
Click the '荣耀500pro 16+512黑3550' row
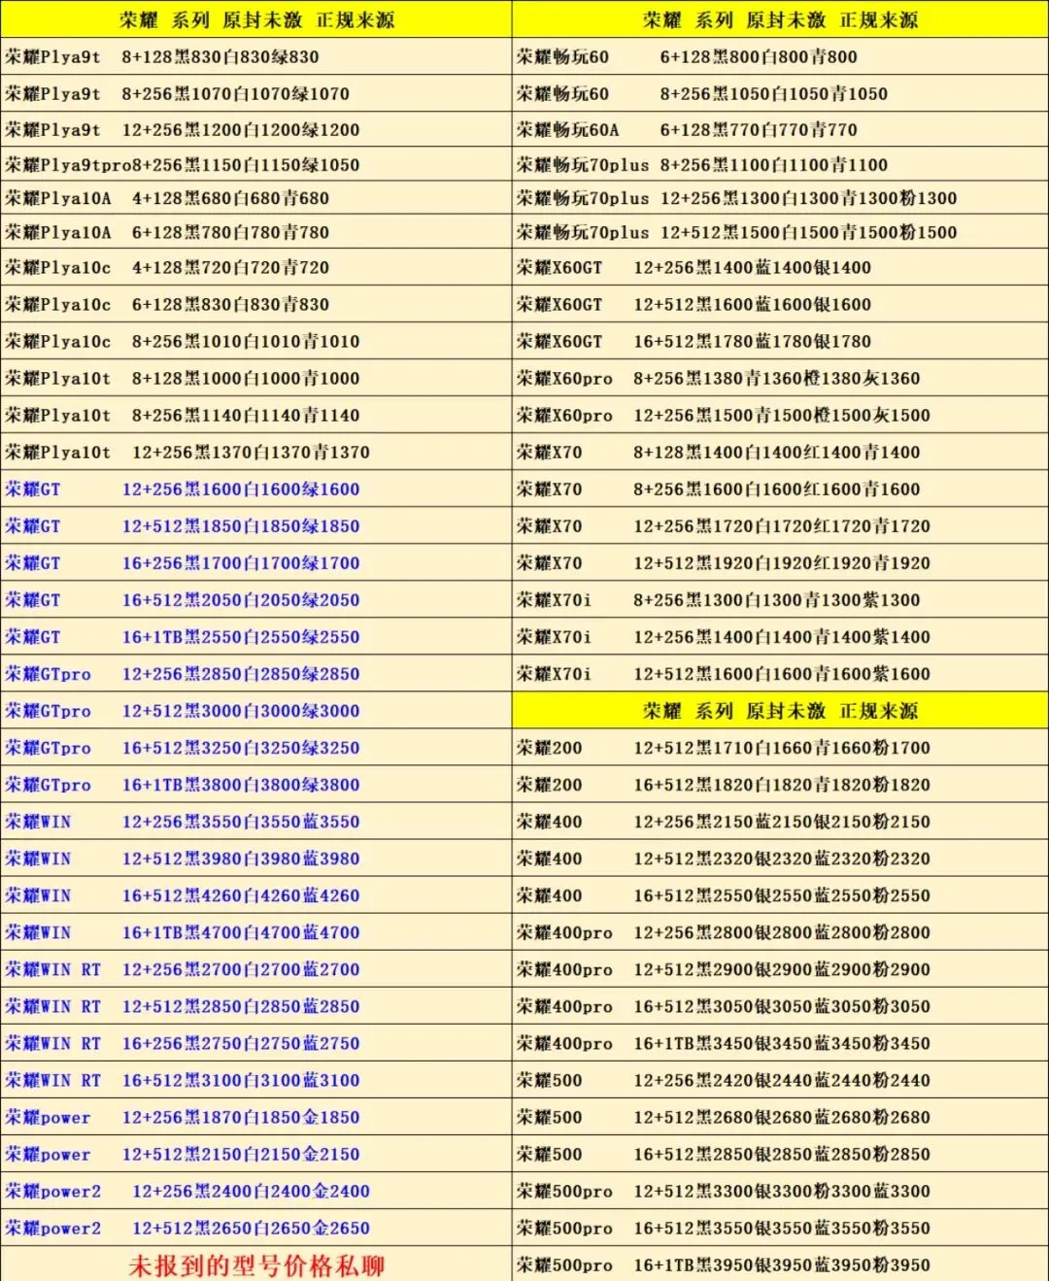(x=780, y=1229)
